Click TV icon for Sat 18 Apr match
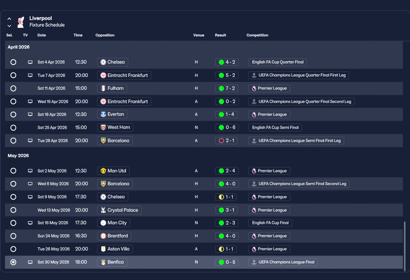Image resolution: width=410 pixels, height=280 pixels. point(30,114)
